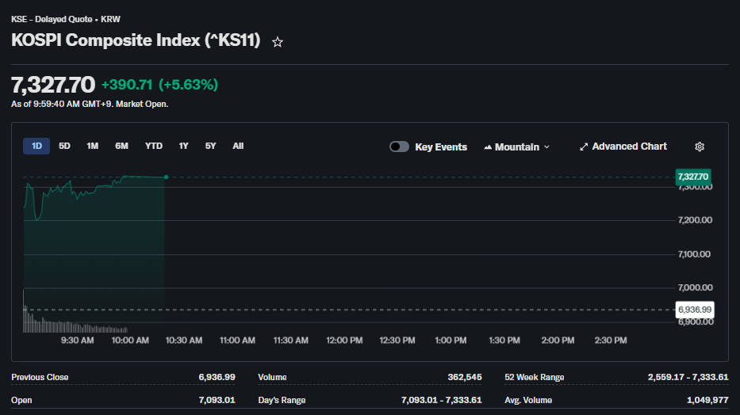Show the All time range
This screenshot has height=415, width=740.
(x=238, y=146)
